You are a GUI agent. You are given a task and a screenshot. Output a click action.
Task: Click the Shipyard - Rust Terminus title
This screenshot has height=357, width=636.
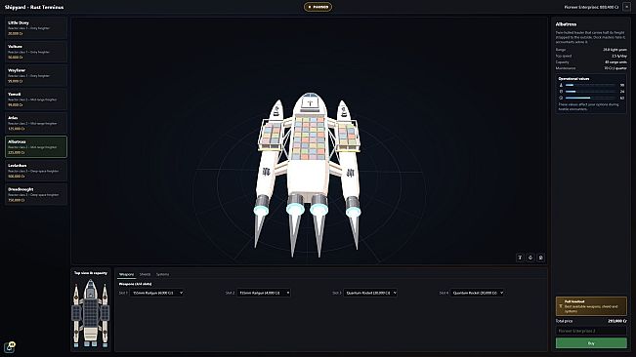coord(34,7)
